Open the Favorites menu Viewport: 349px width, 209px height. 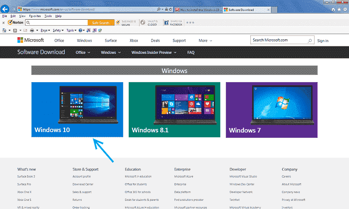35,16
